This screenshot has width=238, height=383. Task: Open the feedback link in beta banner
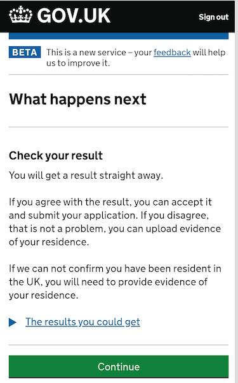172,52
